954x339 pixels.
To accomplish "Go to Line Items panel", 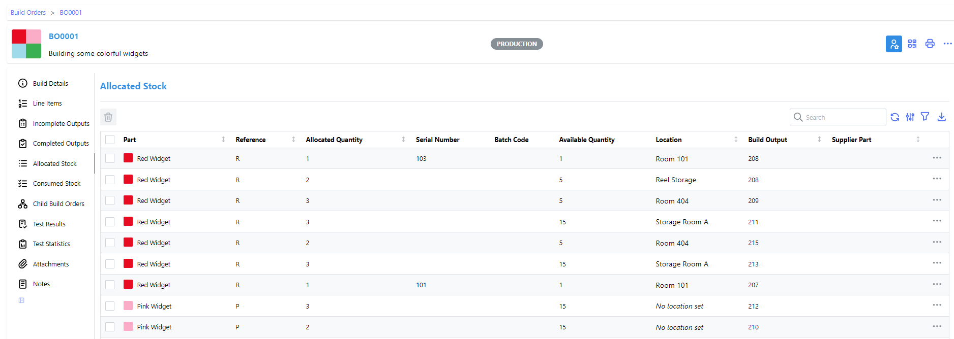I will click(47, 104).
